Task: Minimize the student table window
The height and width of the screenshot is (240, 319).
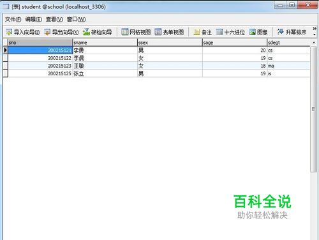Action: pos(280,5)
